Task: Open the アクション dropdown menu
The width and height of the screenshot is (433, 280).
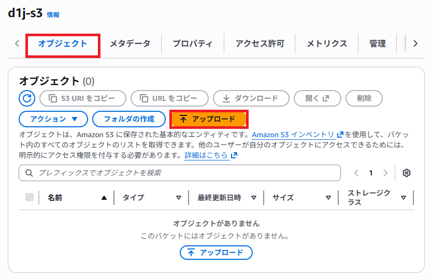Action: coord(53,119)
